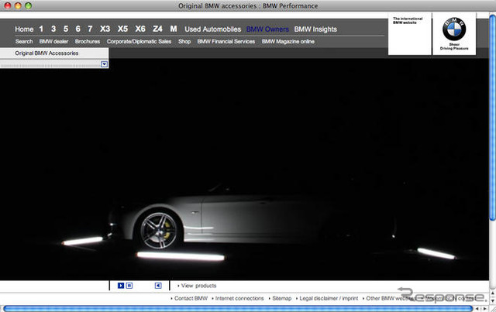Open the dropdown arrow under Original BMW Accessories
496x312 pixels.
104,63
